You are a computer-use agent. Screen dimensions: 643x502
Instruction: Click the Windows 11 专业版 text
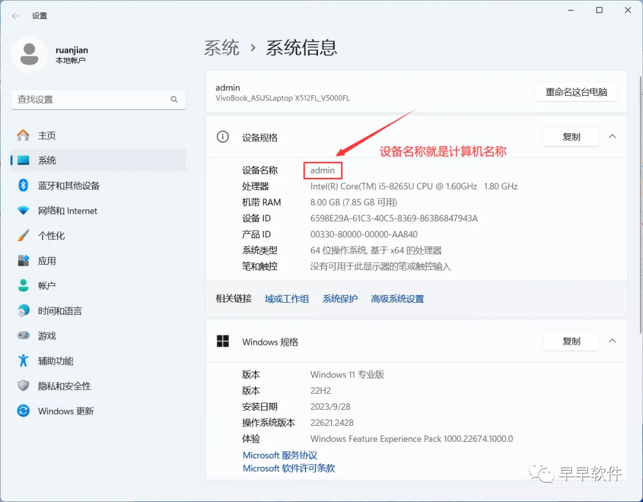tap(347, 375)
